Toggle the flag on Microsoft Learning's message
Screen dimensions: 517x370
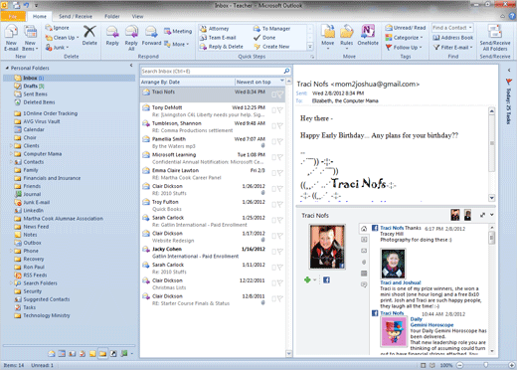280,157
